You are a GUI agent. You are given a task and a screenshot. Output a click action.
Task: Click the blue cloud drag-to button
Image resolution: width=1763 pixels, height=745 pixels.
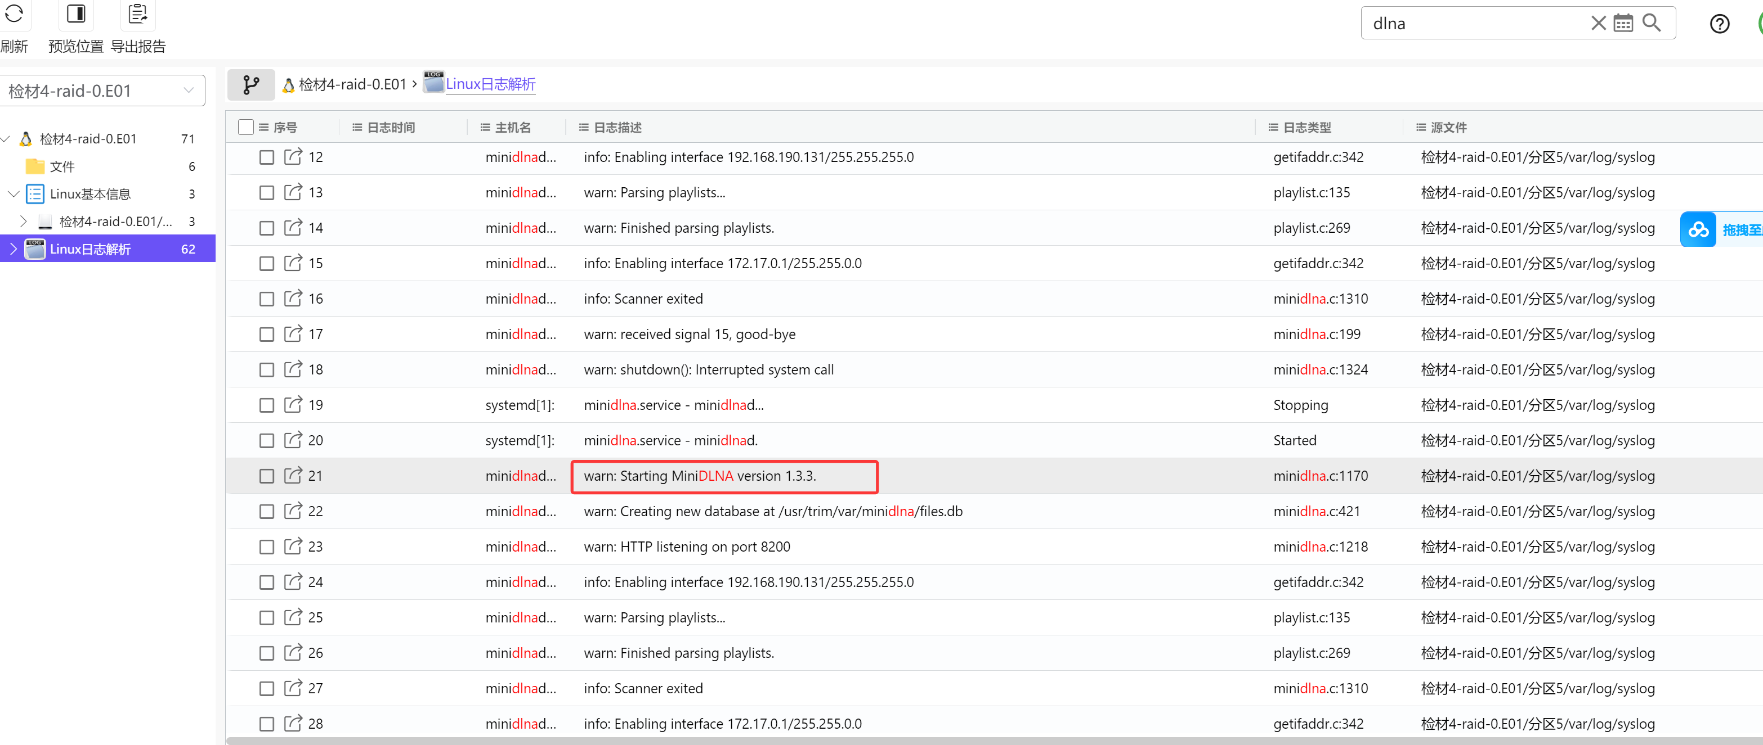1698,229
